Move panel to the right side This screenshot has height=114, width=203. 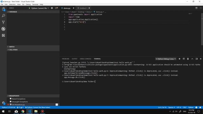point(196,59)
